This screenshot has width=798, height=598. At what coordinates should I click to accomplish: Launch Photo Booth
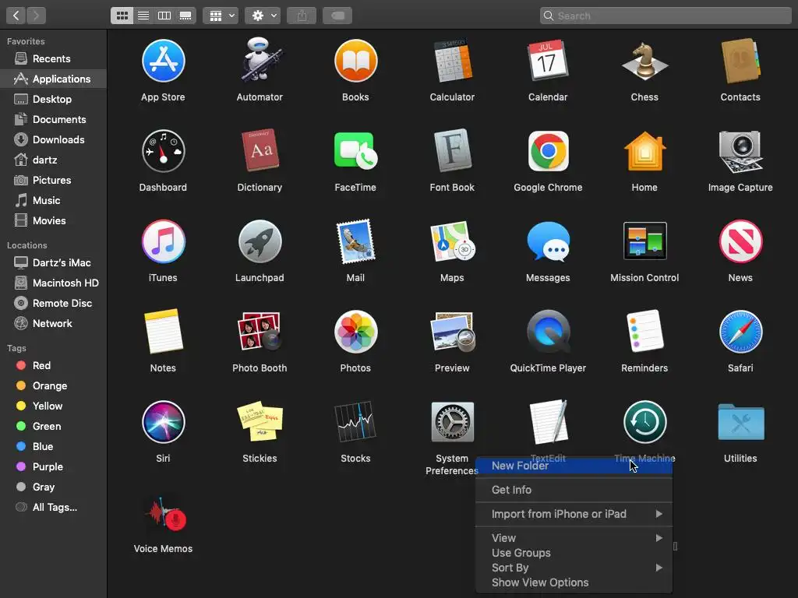tap(260, 332)
